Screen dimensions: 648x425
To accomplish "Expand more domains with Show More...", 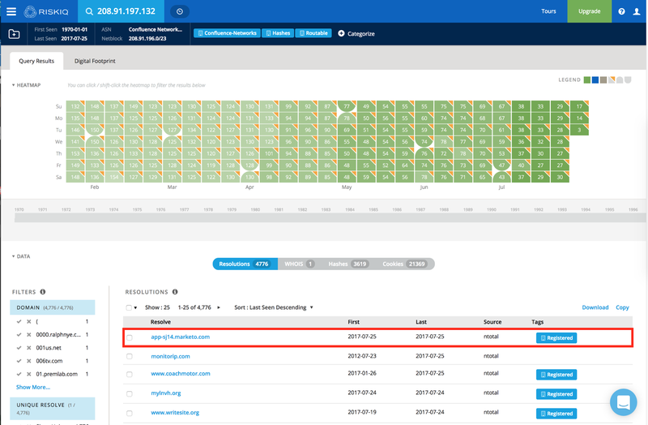I will pos(33,387).
